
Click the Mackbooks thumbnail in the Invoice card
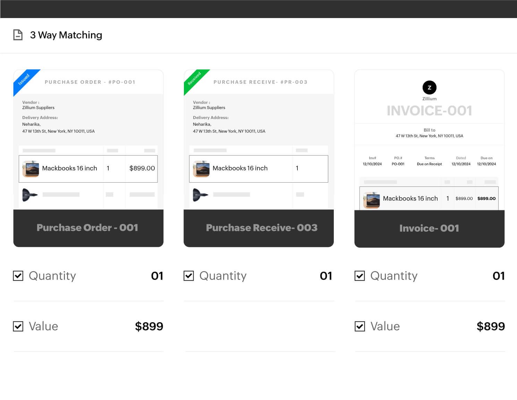point(371,200)
